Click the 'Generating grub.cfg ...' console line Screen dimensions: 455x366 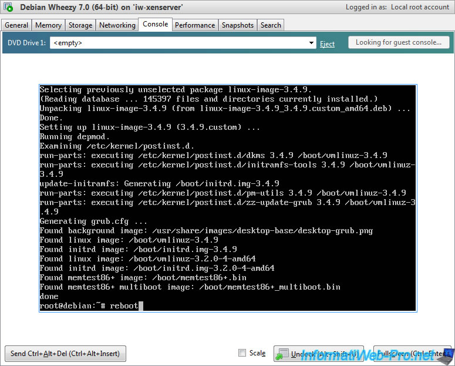pyautogui.click(x=93, y=221)
